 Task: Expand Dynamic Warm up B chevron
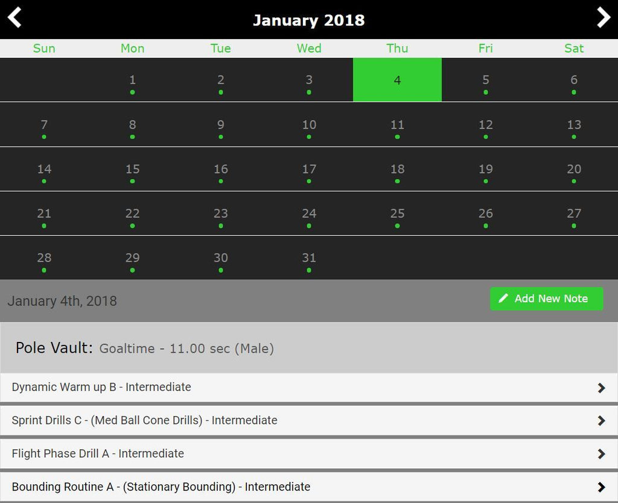point(601,388)
